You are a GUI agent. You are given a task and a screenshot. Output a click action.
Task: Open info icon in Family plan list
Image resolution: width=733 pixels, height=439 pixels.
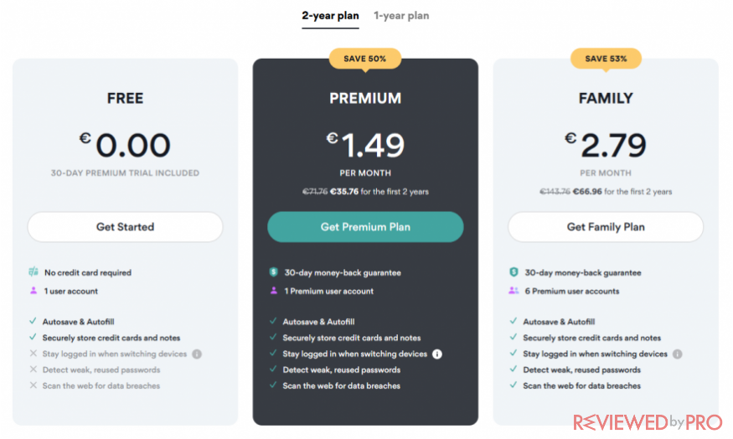coord(677,354)
